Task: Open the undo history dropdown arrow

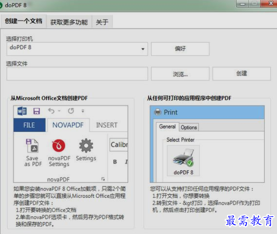Action: point(59,111)
